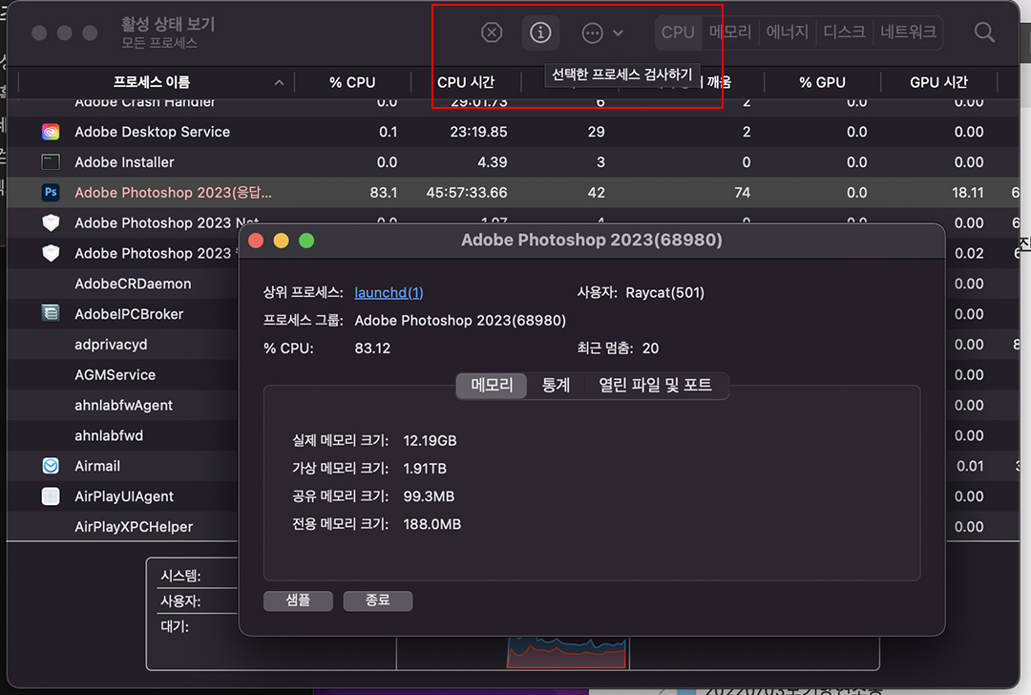Click the stop process (X) toolbar icon
This screenshot has height=695, width=1031.
coord(492,32)
